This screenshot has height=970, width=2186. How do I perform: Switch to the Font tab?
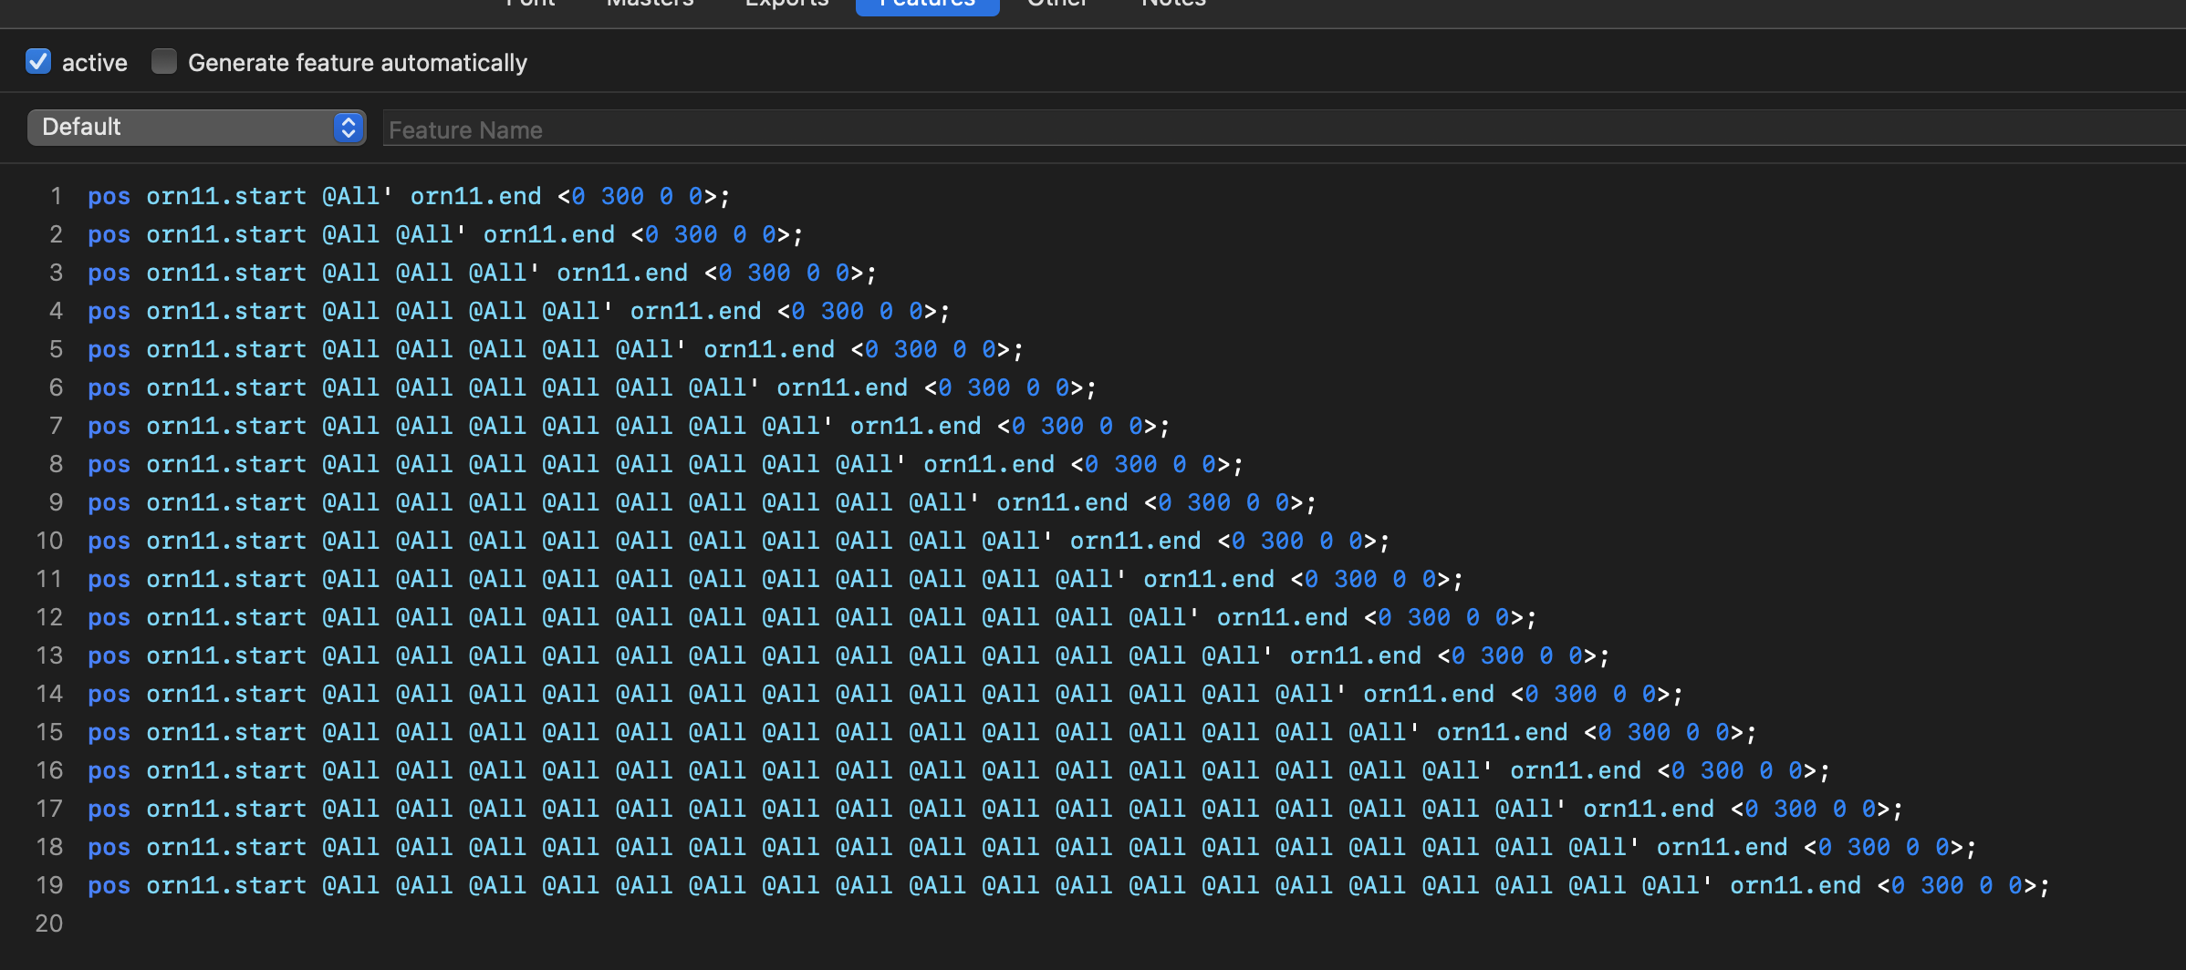530,4
